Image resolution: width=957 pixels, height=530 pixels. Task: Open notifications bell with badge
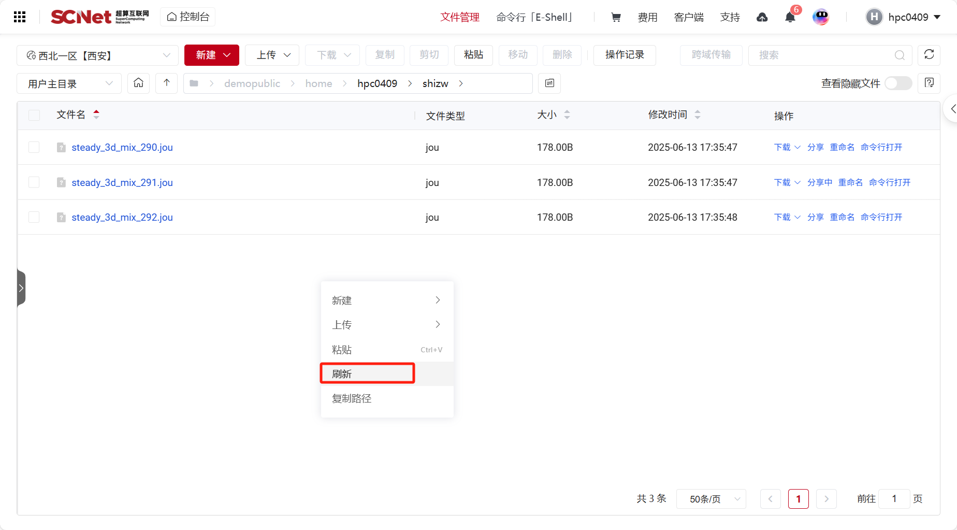point(790,17)
